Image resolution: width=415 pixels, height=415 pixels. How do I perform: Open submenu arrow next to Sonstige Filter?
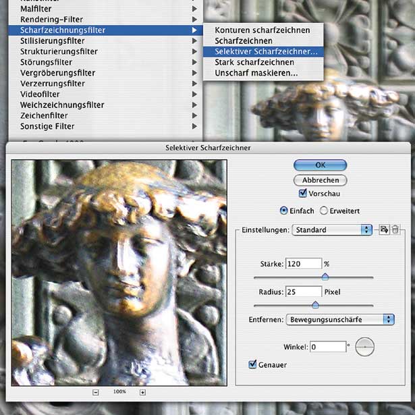pos(194,126)
